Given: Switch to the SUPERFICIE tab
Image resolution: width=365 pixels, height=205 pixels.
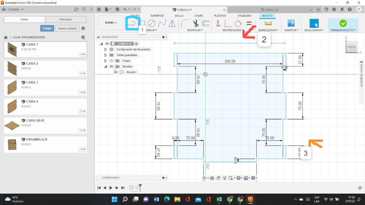Looking at the screenshot, I should tap(157, 16).
